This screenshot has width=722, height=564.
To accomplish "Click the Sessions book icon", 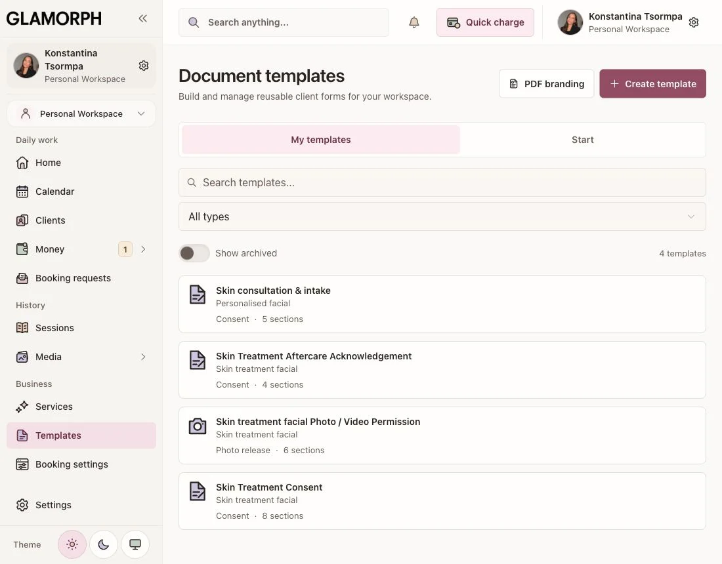I will coord(22,328).
